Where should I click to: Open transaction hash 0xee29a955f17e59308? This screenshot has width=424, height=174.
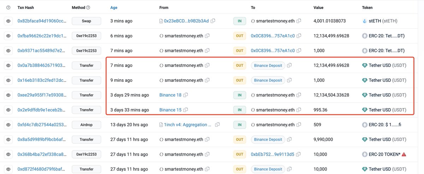click(42, 95)
